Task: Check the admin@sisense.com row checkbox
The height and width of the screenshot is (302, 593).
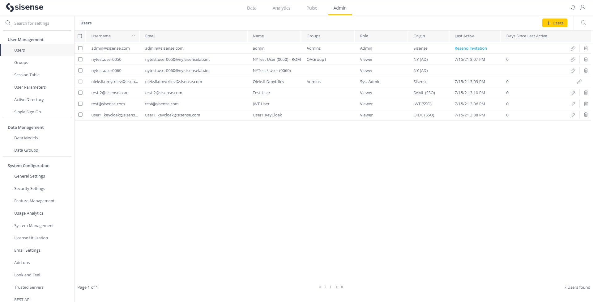Action: click(80, 48)
